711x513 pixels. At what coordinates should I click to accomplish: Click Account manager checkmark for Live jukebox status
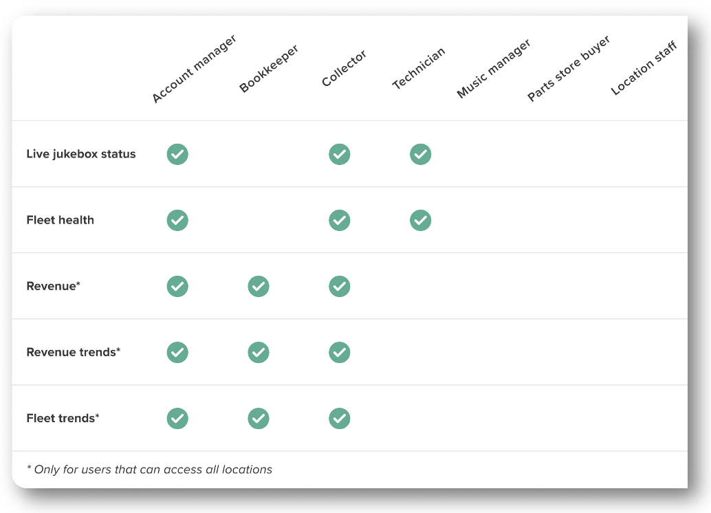coord(177,154)
